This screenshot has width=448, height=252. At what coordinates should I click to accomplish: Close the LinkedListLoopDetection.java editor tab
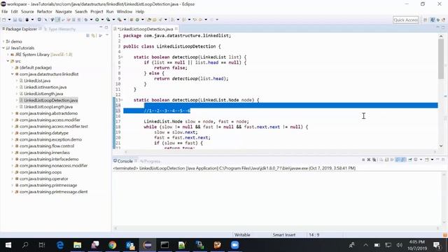coord(176,29)
